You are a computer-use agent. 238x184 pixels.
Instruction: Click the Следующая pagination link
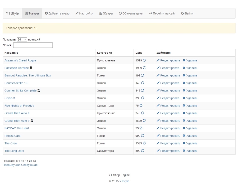point(29,165)
